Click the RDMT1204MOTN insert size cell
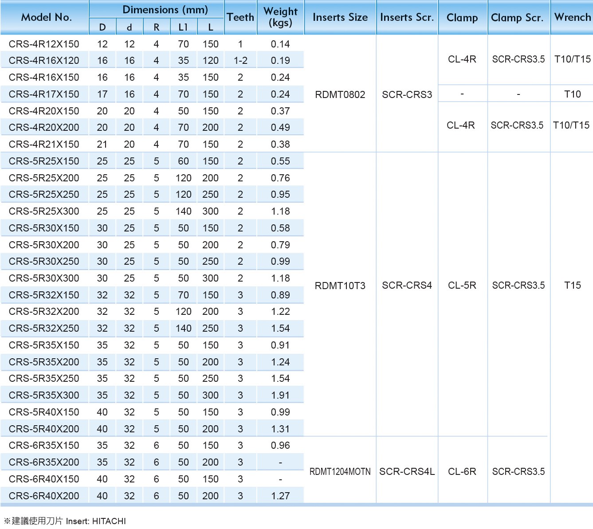 [x=340, y=472]
